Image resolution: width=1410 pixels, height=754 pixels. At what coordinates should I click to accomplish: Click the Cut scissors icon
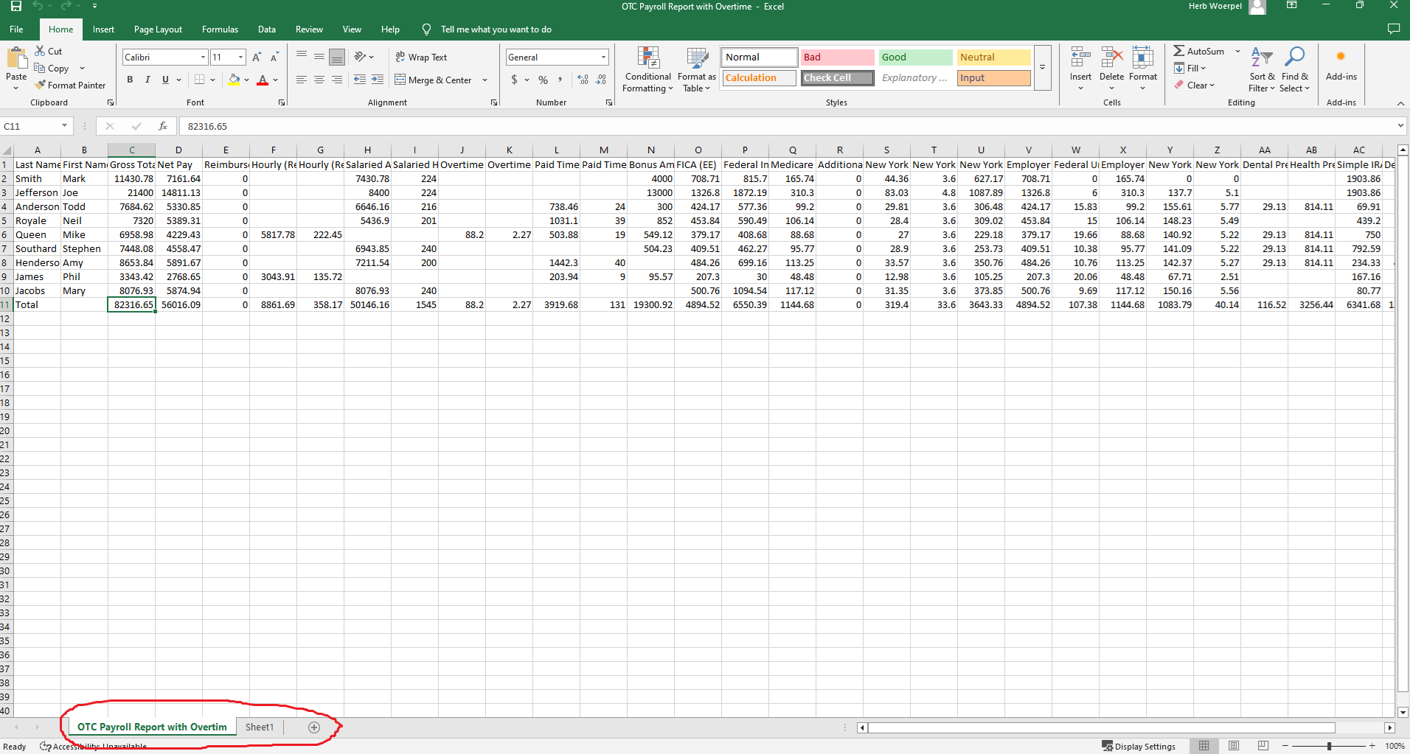pos(40,51)
